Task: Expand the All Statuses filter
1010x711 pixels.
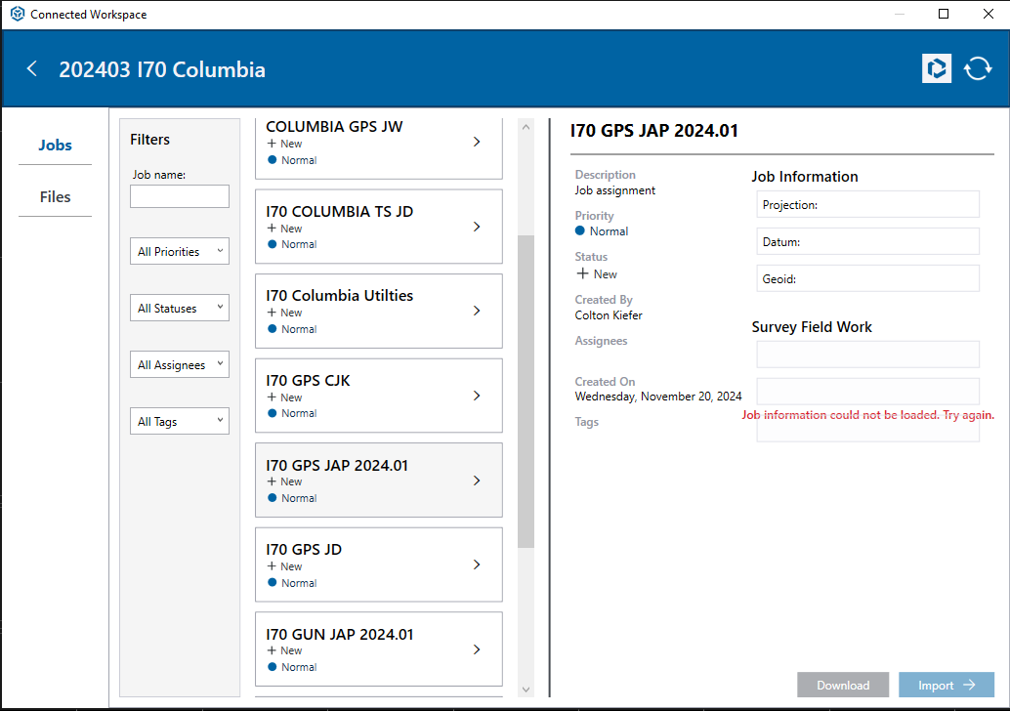Action: [180, 309]
